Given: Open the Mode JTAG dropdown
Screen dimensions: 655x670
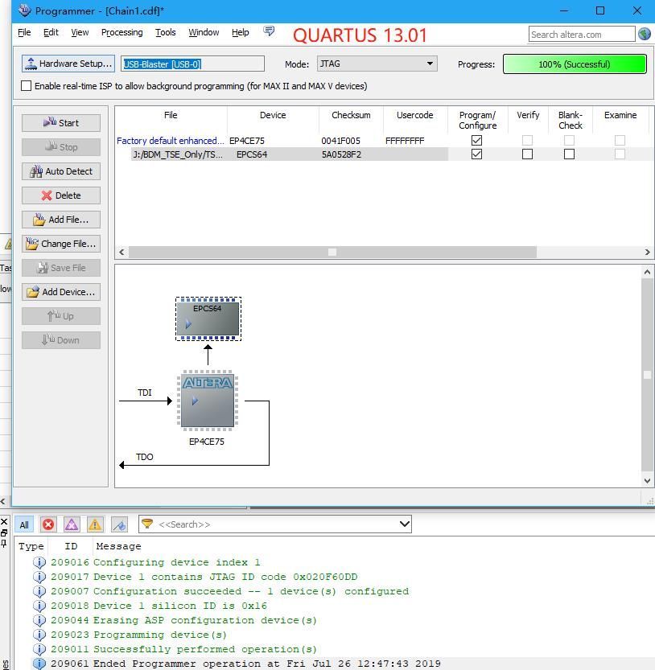Looking at the screenshot, I should pyautogui.click(x=377, y=64).
